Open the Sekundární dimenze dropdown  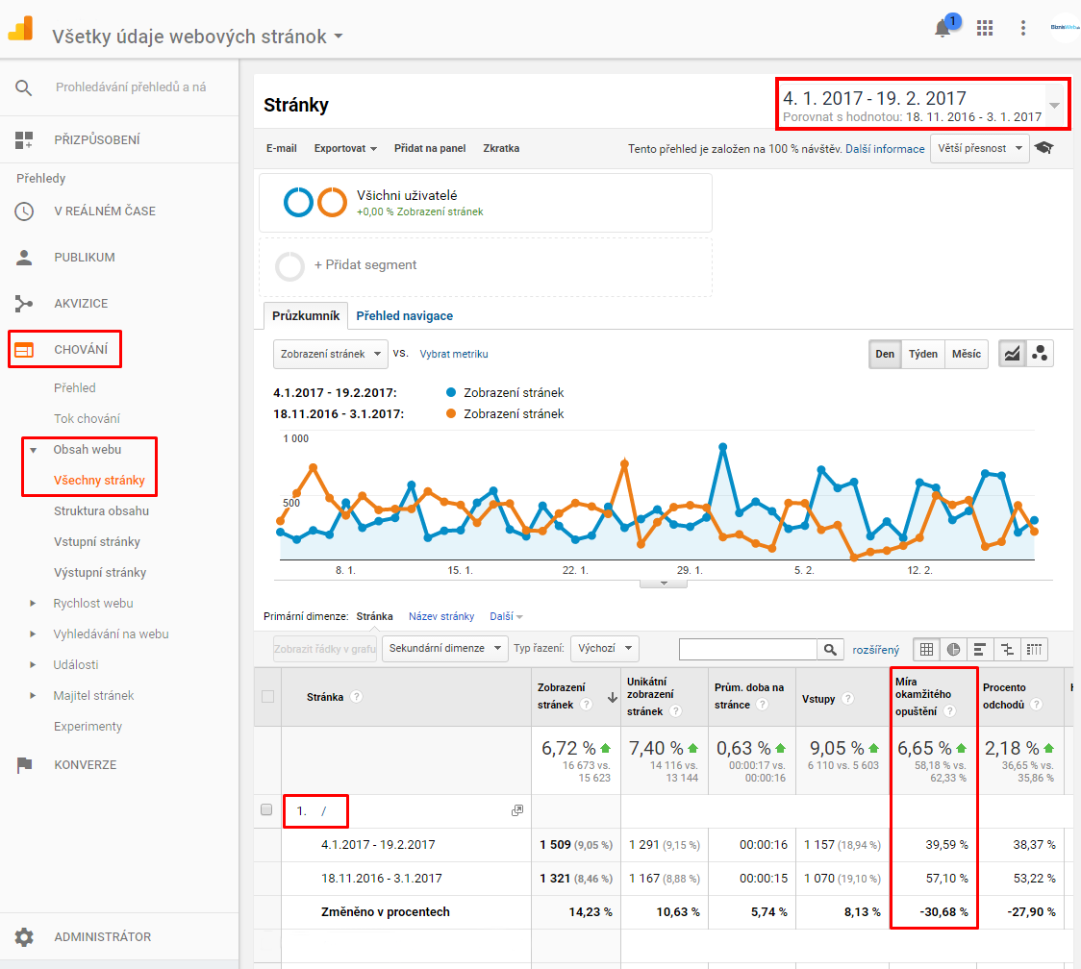[444, 649]
